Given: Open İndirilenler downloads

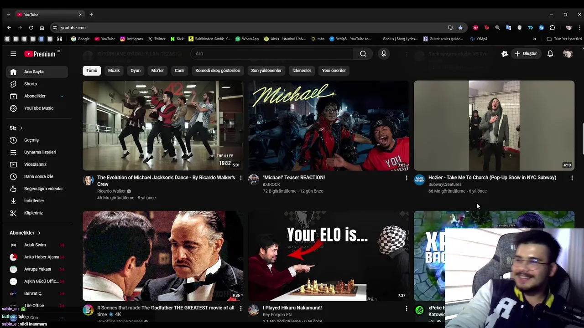Looking at the screenshot, I should click(x=37, y=200).
